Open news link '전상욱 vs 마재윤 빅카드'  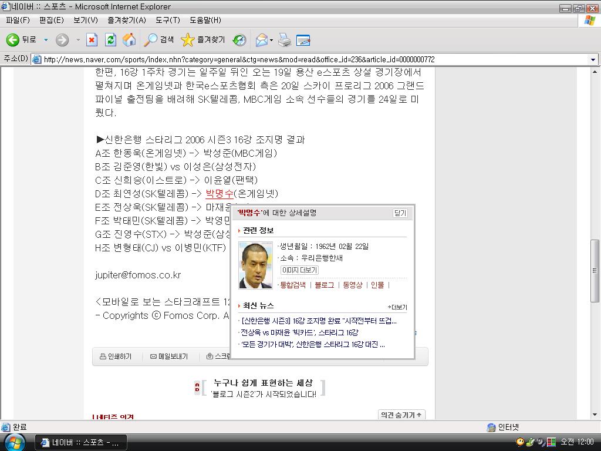(299, 332)
